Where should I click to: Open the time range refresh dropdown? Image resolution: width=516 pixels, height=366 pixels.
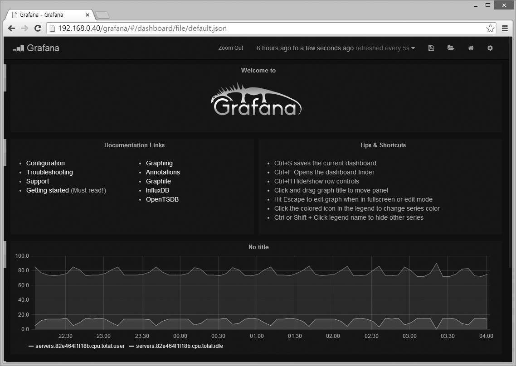pos(336,48)
